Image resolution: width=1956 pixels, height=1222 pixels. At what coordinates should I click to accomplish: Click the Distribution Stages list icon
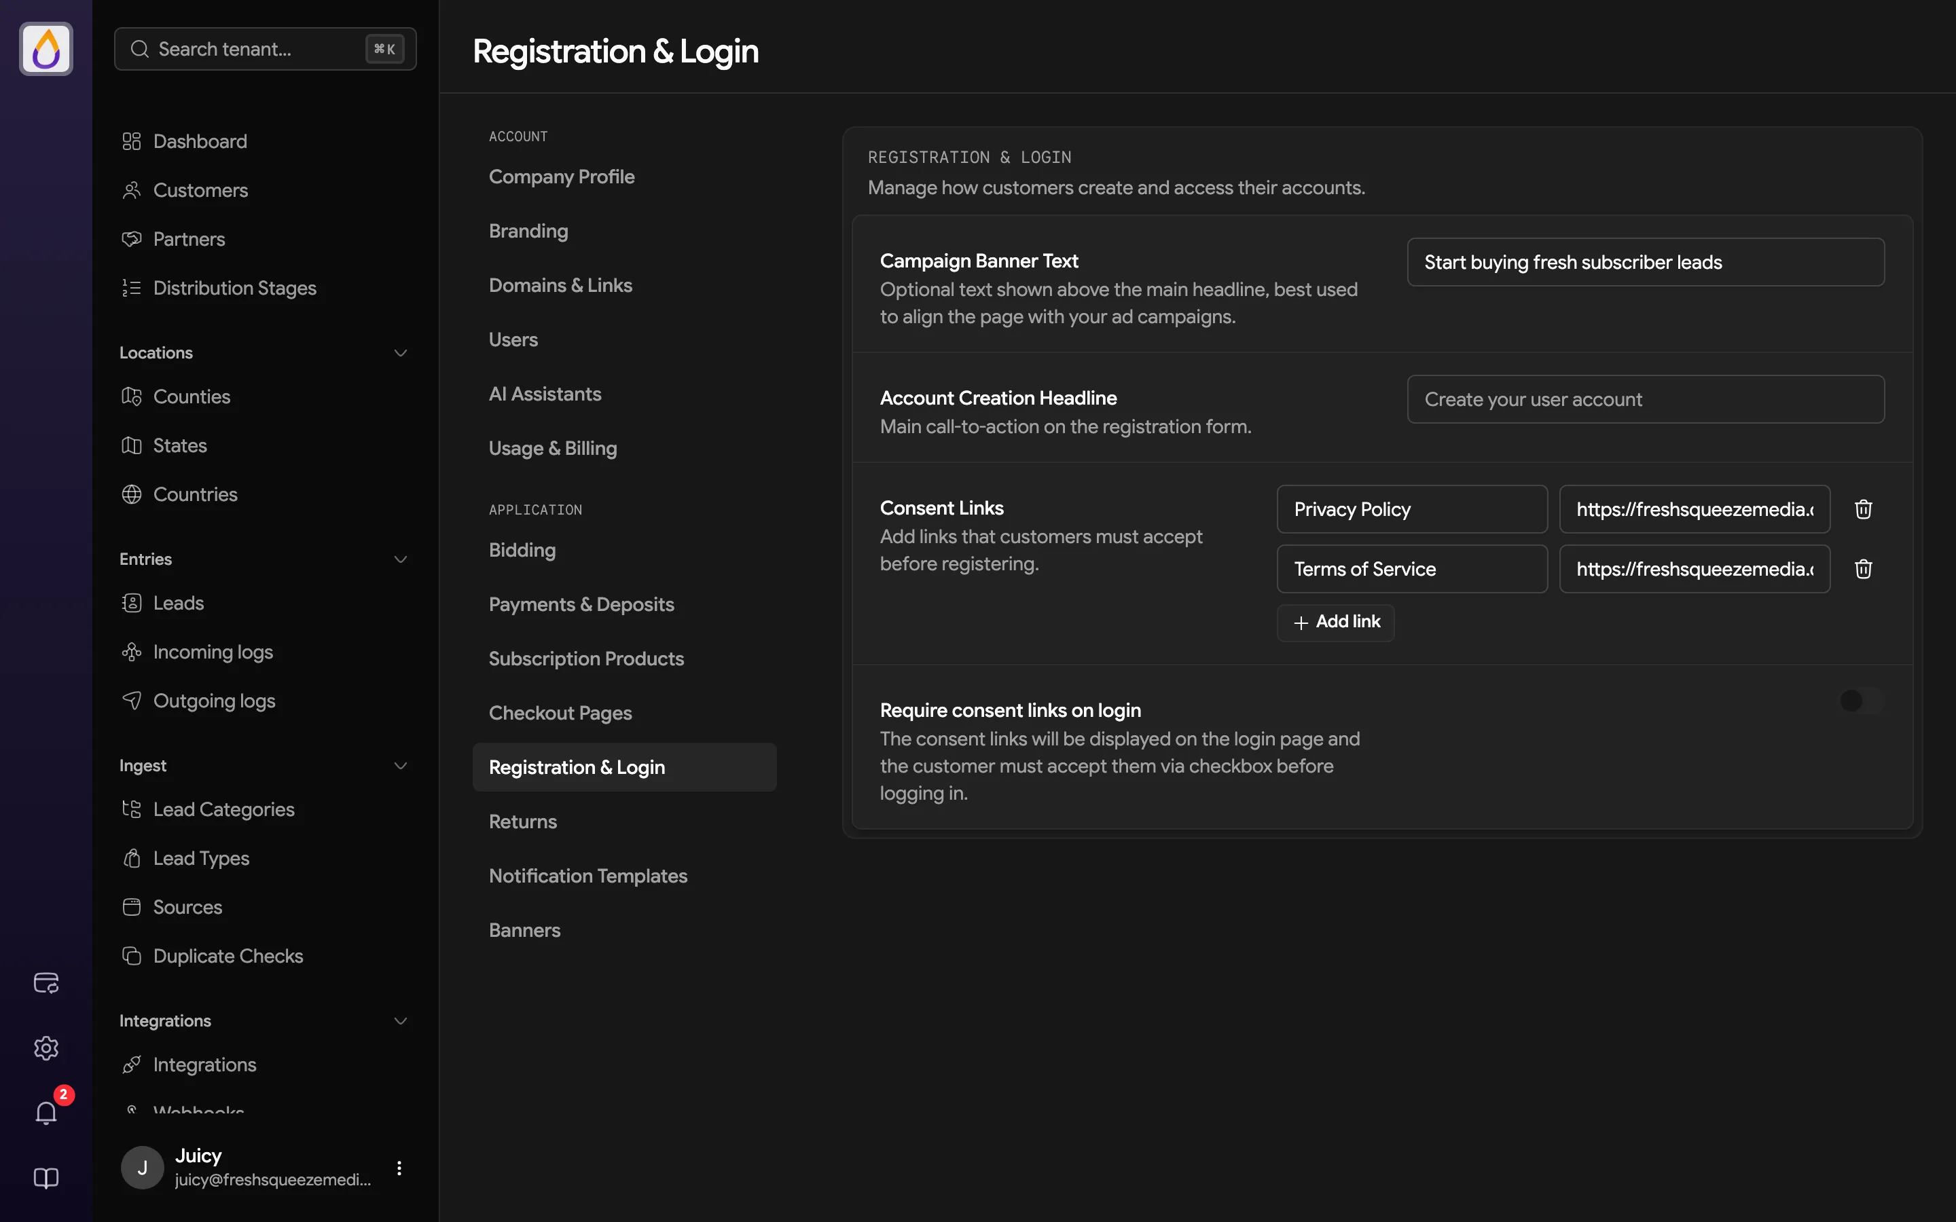point(132,288)
